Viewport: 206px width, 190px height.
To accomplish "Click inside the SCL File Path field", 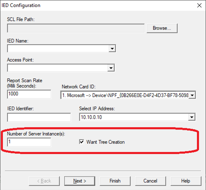I will click(76, 28).
